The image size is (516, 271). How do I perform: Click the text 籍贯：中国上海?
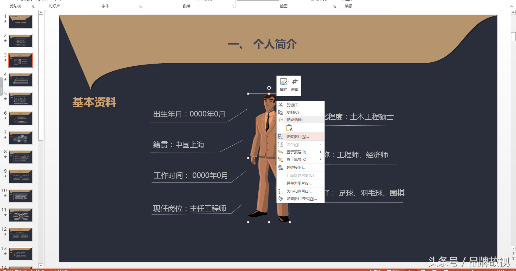coord(179,145)
